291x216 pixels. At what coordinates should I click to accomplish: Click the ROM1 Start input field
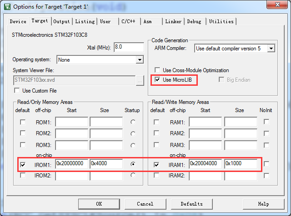[x=72, y=122]
